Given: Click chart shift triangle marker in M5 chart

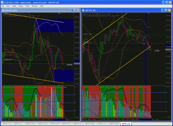Looking at the screenshot, I should [x=148, y=14].
